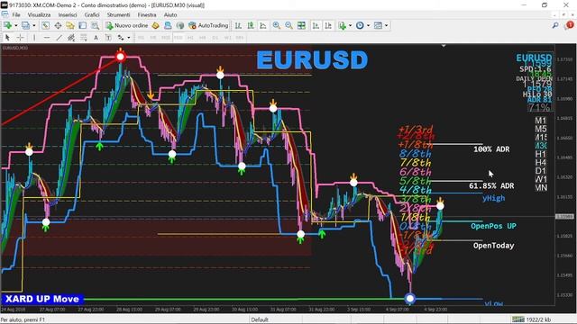Open the Aiuto menu

click(x=170, y=14)
